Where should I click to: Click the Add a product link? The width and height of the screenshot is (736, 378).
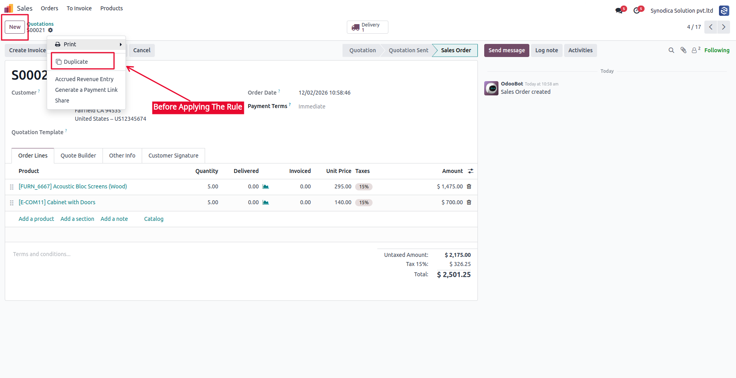tap(36, 219)
